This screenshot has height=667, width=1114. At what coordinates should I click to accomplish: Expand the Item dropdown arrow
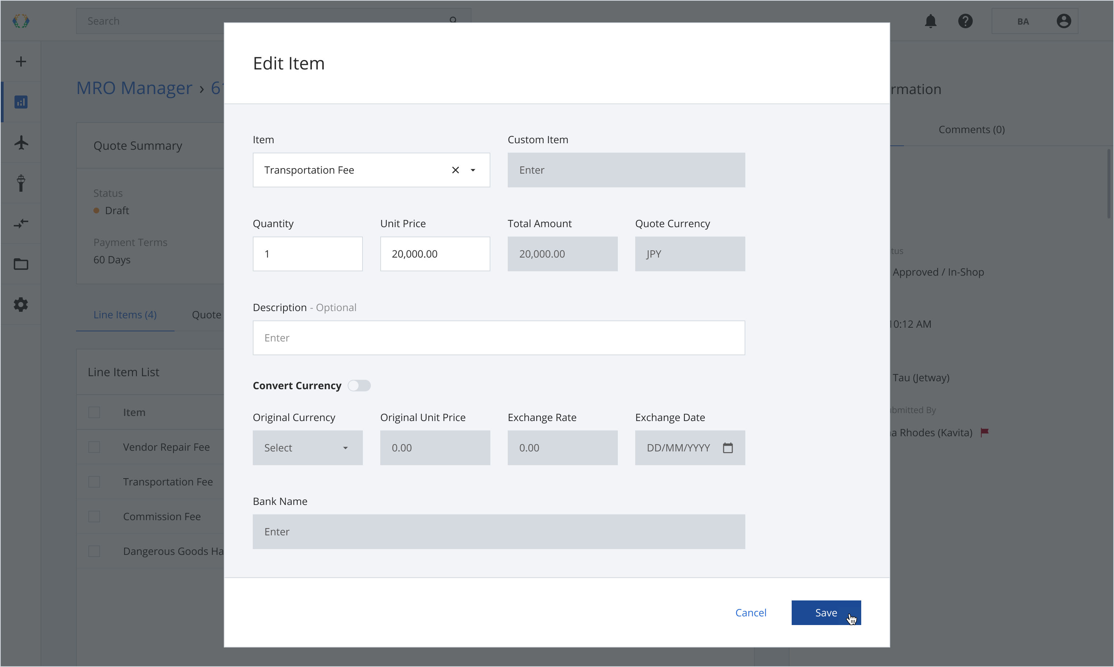pyautogui.click(x=473, y=170)
